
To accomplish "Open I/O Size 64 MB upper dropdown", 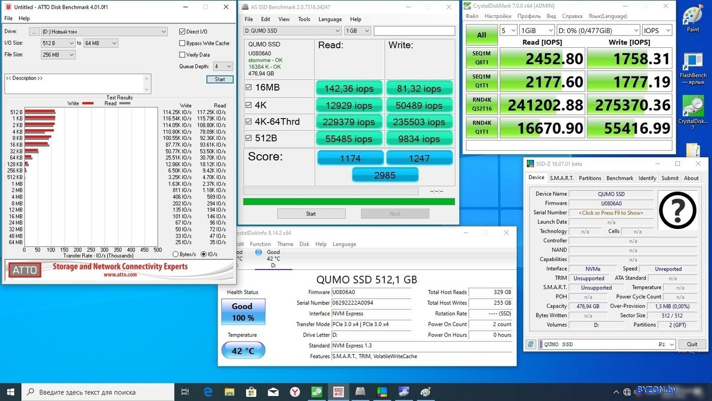I will tap(101, 43).
